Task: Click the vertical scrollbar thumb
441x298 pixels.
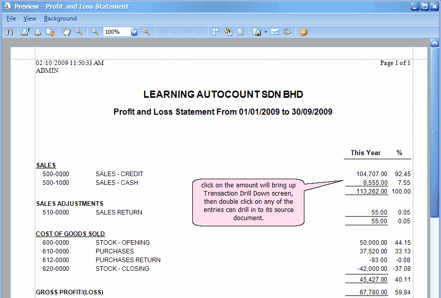Action: pyautogui.click(x=434, y=132)
